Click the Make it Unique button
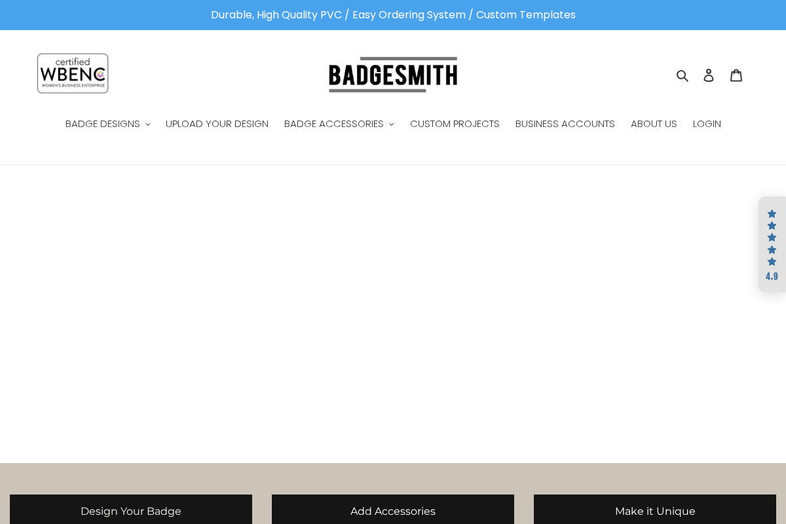This screenshot has width=786, height=524. pyautogui.click(x=655, y=511)
